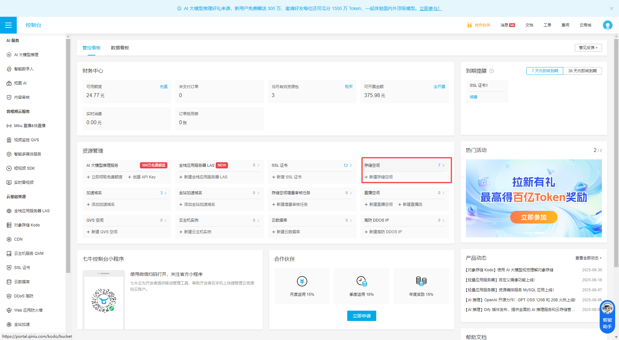
Task: Click the user avatar icon
Action: coord(607,25)
